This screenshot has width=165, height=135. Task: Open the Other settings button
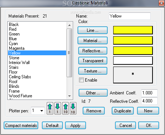click(x=93, y=93)
